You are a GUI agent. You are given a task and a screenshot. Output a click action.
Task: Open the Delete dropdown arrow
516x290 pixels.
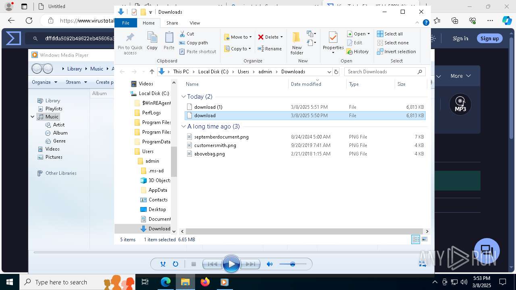coord(281,37)
